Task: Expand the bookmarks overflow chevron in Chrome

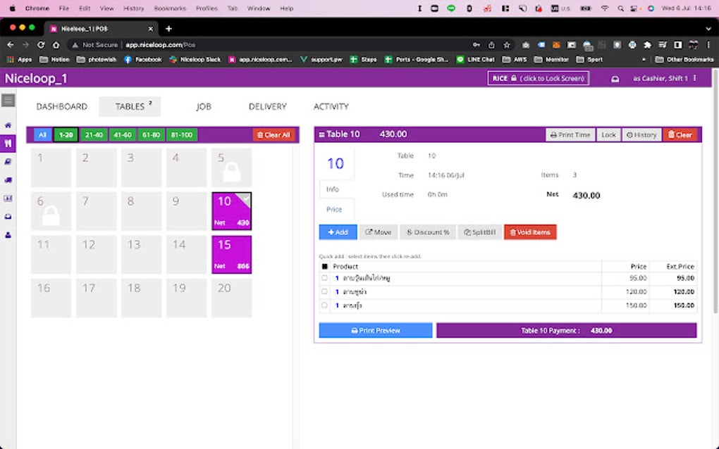Action: pyautogui.click(x=642, y=59)
